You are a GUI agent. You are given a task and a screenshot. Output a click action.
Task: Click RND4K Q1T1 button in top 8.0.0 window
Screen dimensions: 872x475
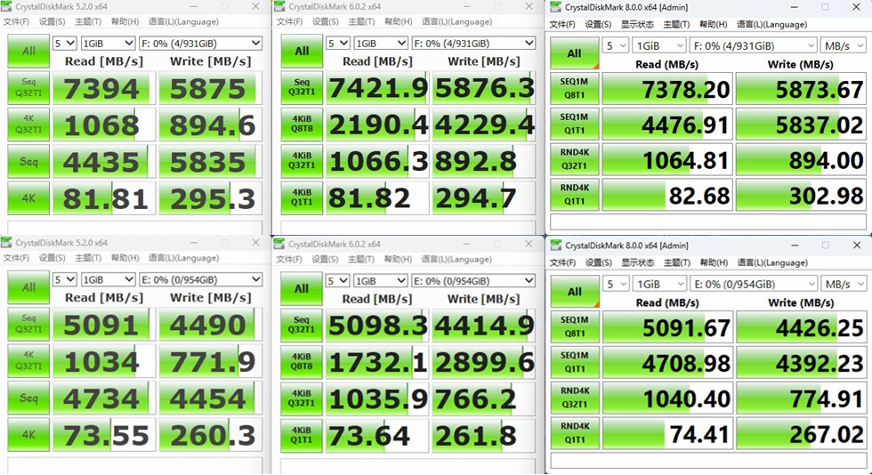coord(575,194)
